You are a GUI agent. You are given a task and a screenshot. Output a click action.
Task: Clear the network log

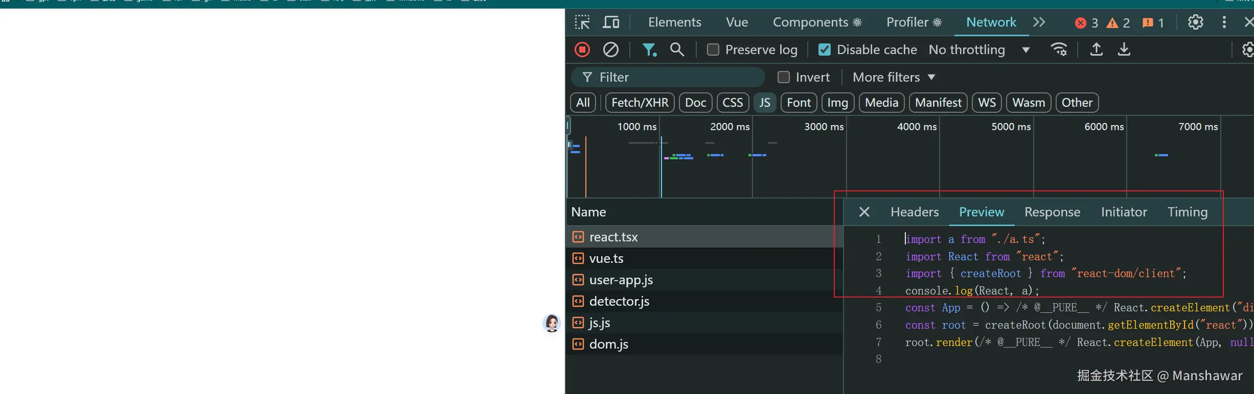click(x=611, y=50)
